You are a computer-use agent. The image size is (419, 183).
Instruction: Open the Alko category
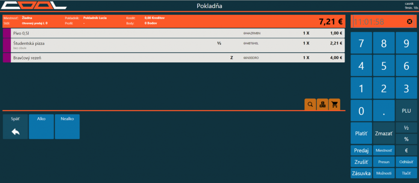[x=41, y=127]
